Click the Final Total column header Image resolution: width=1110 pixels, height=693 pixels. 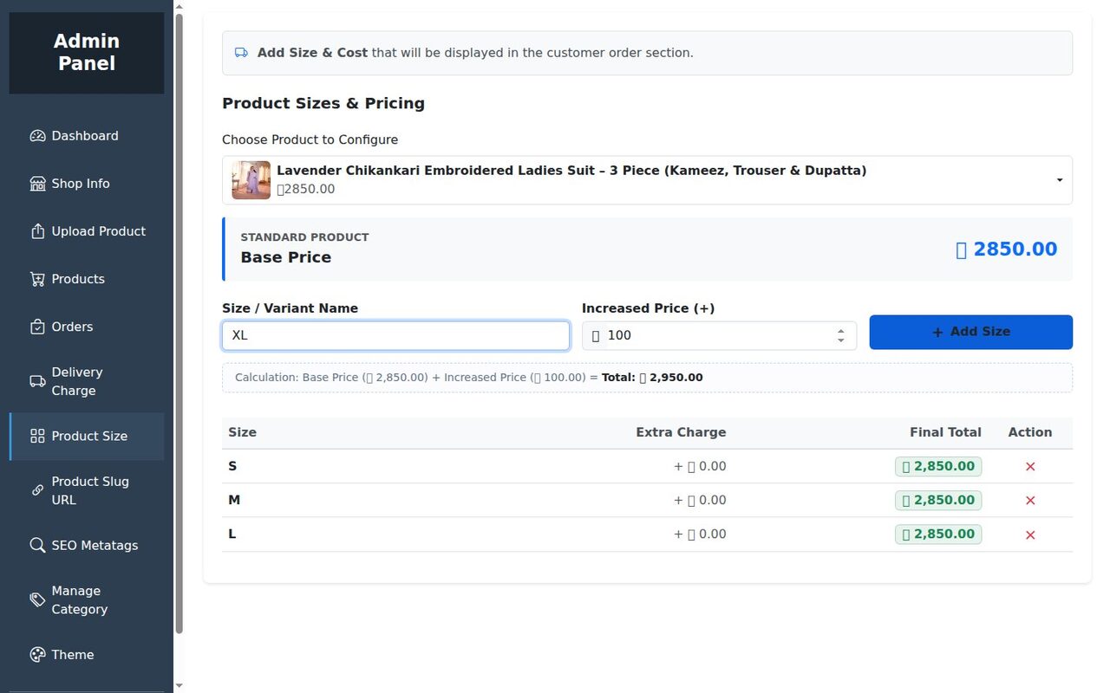click(x=945, y=432)
